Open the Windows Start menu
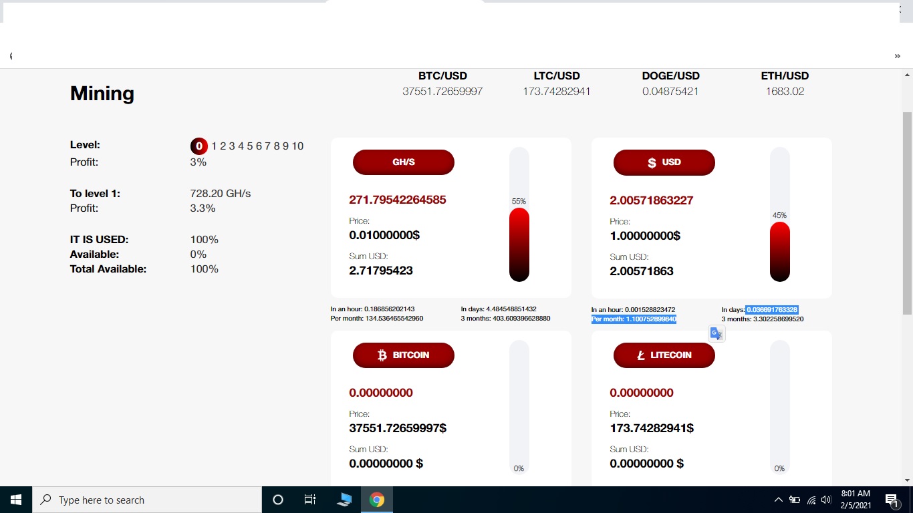913x513 pixels. pos(16,500)
